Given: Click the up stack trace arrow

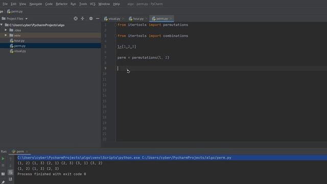Looking at the screenshot, I should pos(10,159).
